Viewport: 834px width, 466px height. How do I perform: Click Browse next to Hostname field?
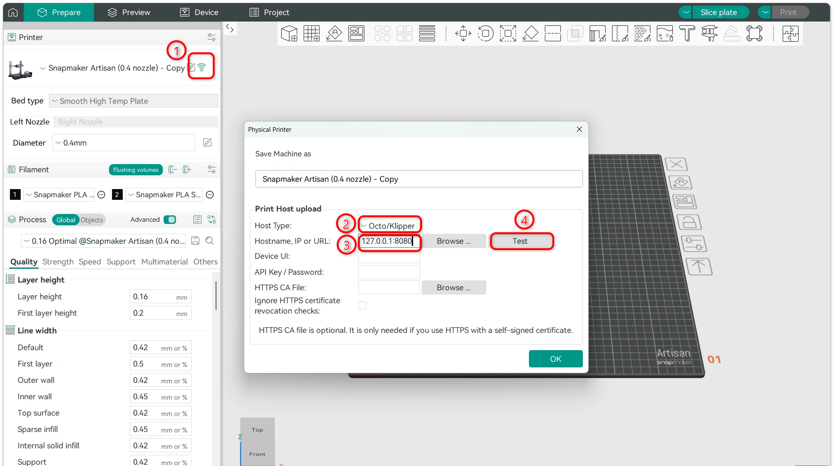pyautogui.click(x=454, y=241)
